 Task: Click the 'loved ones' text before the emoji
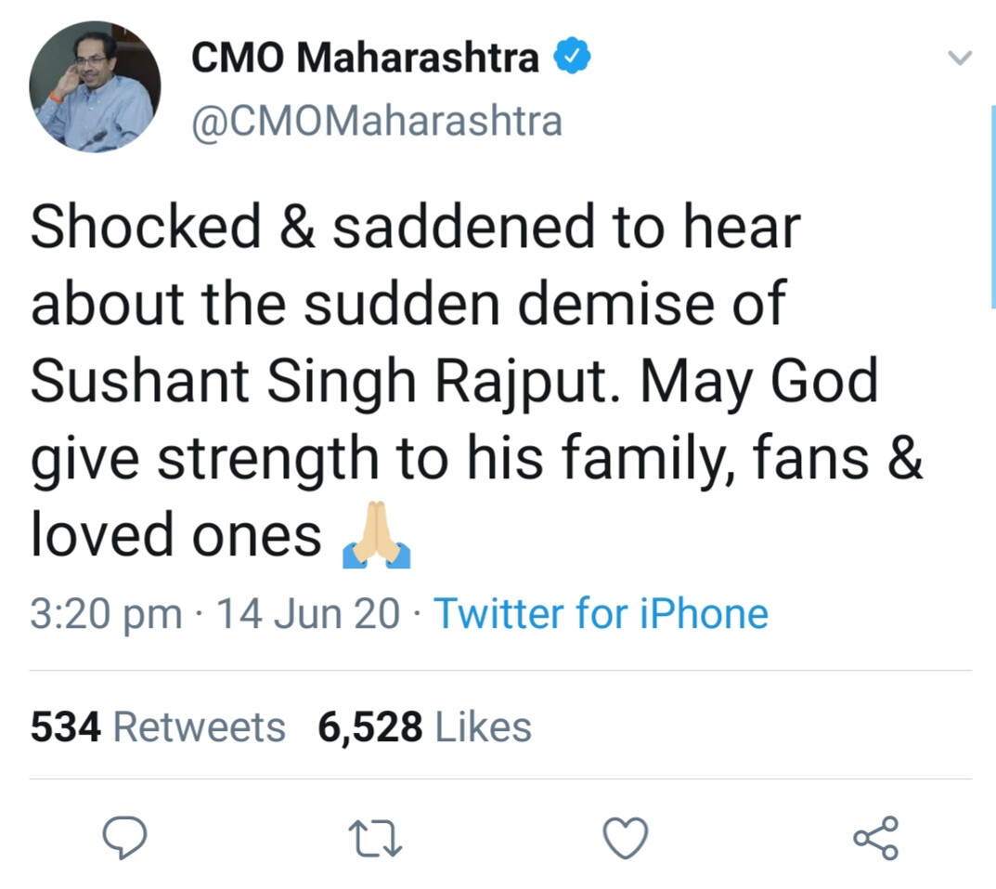176,536
